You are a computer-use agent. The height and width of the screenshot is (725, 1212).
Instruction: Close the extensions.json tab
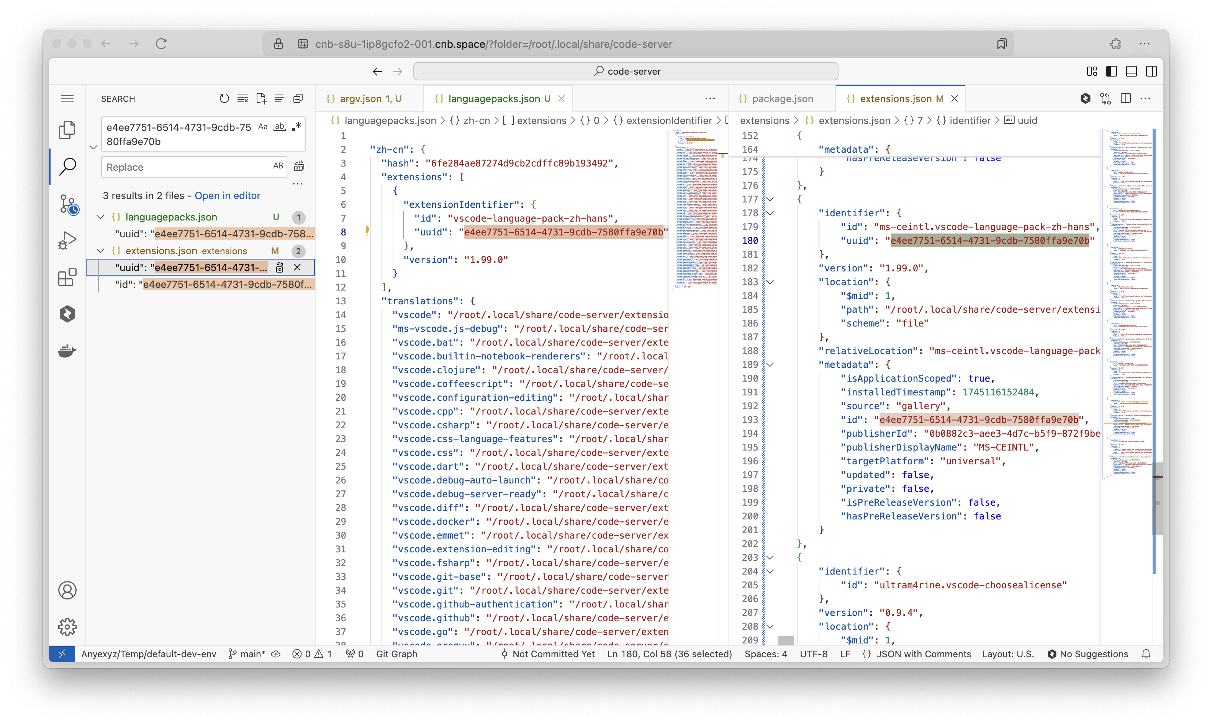click(954, 99)
